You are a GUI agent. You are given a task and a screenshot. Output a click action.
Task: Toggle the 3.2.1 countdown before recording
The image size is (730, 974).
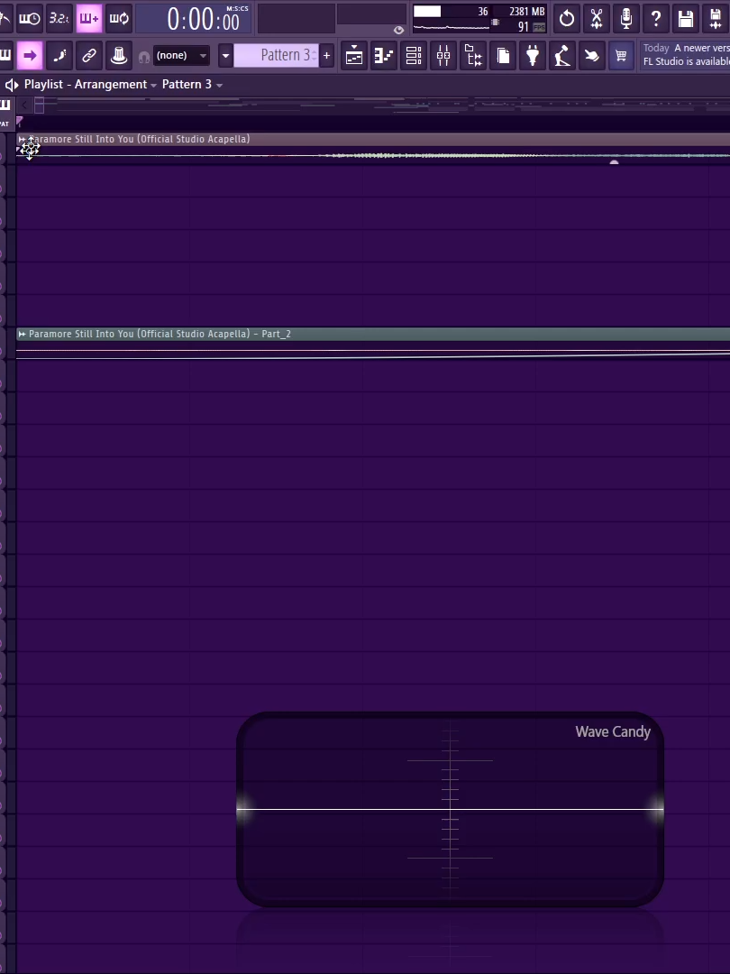coord(59,18)
